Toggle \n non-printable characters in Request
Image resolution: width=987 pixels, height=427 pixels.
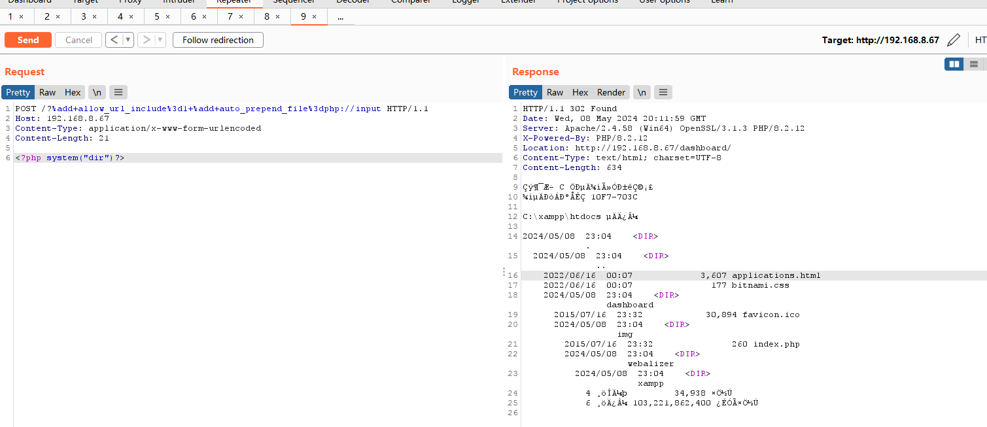point(97,92)
